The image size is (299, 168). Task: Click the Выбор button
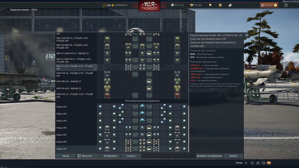pos(233,156)
